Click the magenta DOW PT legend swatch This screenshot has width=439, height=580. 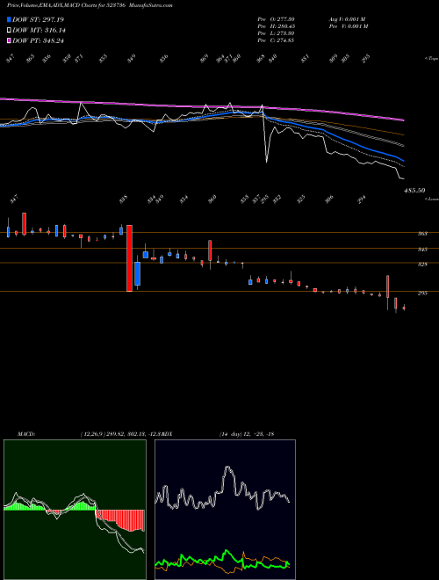coord(9,40)
